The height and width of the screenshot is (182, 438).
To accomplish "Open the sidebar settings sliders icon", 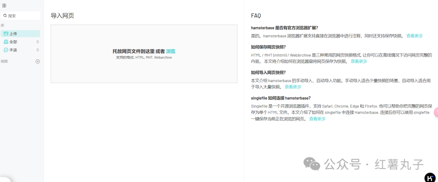I will (x=4, y=6).
